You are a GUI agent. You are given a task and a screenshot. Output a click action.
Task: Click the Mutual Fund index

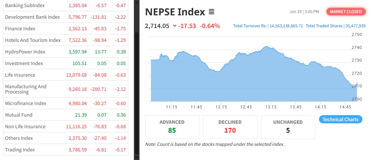pyautogui.click(x=19, y=115)
